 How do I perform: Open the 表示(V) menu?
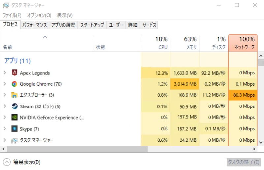click(x=65, y=15)
